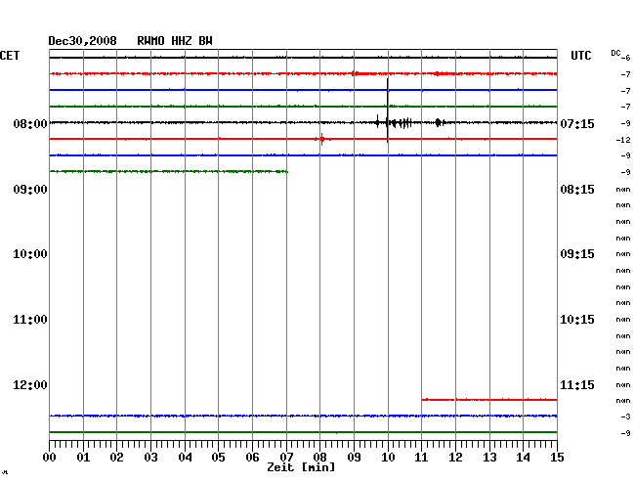The image size is (635, 483).
Task: Click the start of the lower red trace at minute 11
Action: click(x=423, y=400)
